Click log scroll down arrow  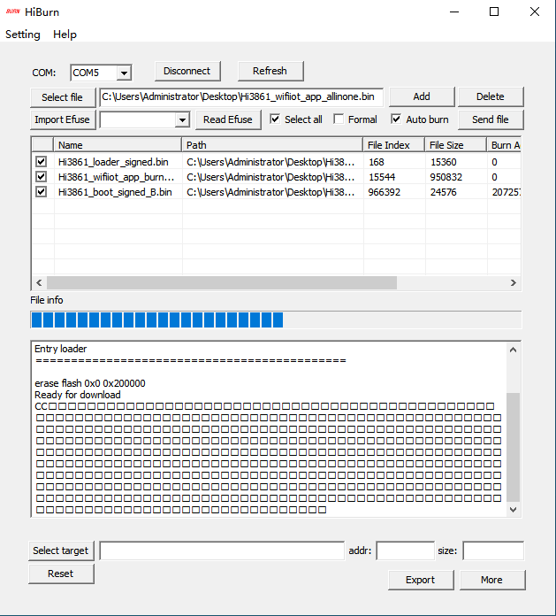(x=513, y=510)
